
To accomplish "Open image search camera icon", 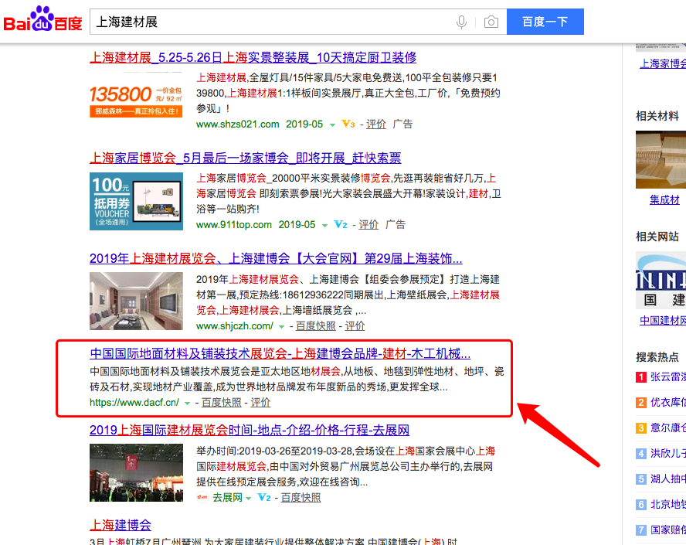I will (x=491, y=22).
